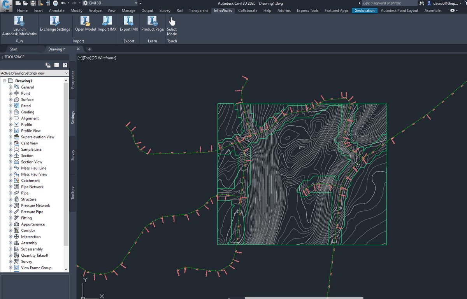Screen dimensions: 467x299
Task: Click the [Top] viewport view control
Action: click(86, 58)
